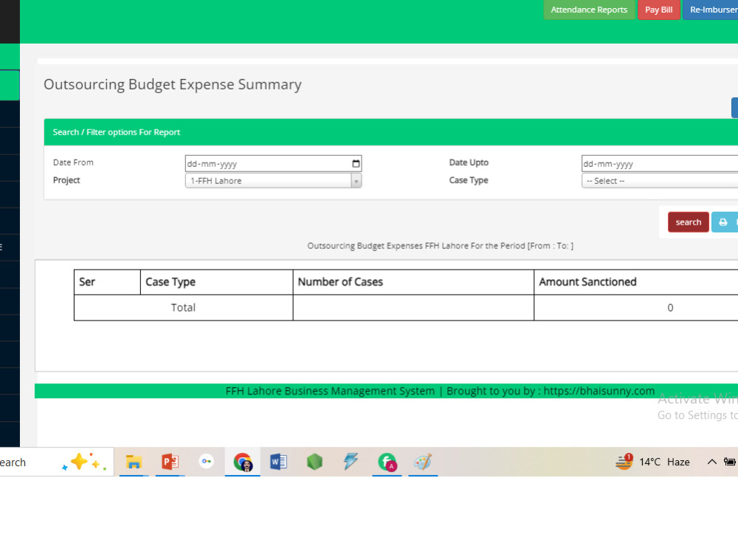Viewport: 738px width, 554px height.
Task: Open the Case Type Select dropdown
Action: coord(659,180)
